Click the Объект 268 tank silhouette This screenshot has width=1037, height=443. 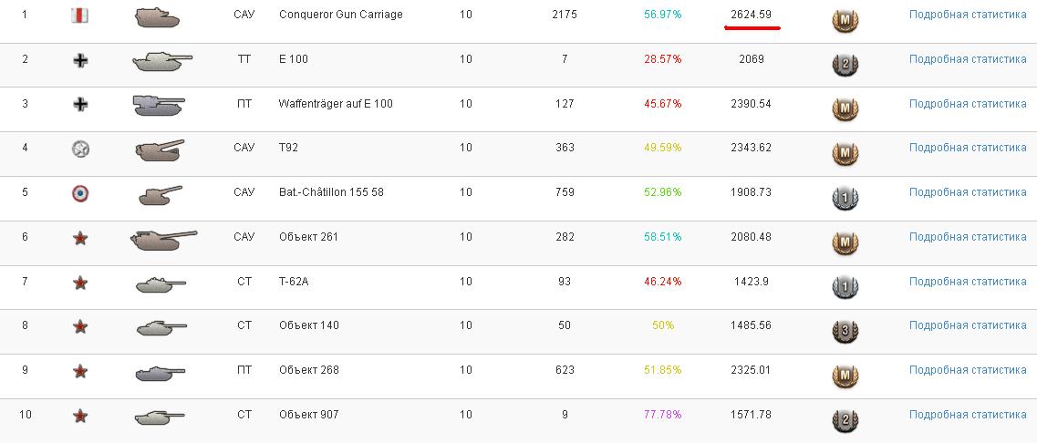point(160,372)
